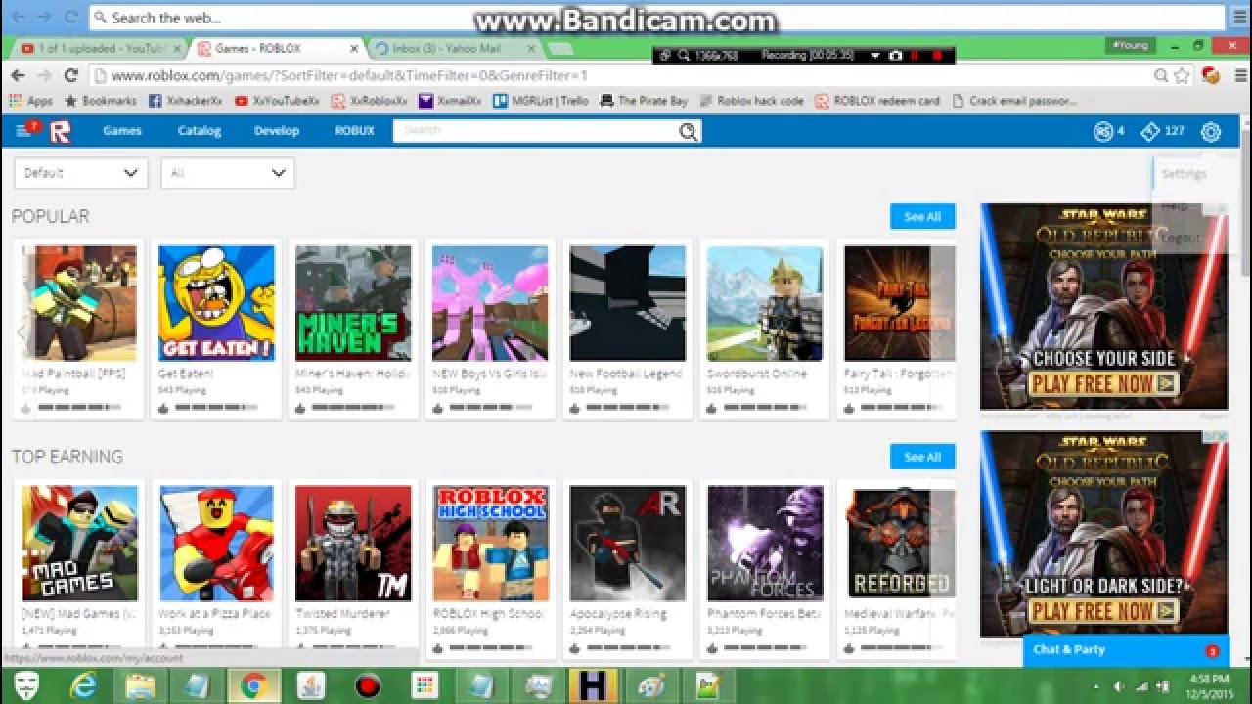Viewport: 1252px width, 704px height.
Task: Open the tickets balance icon showing 127
Action: coord(1150,132)
